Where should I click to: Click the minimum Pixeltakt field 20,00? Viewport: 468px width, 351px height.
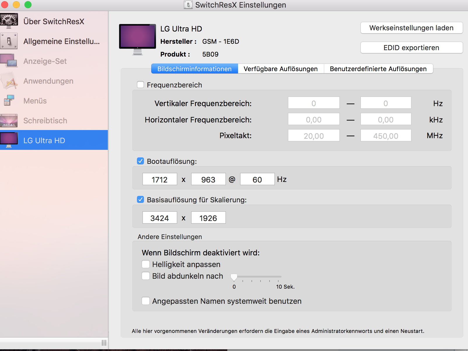click(x=314, y=136)
